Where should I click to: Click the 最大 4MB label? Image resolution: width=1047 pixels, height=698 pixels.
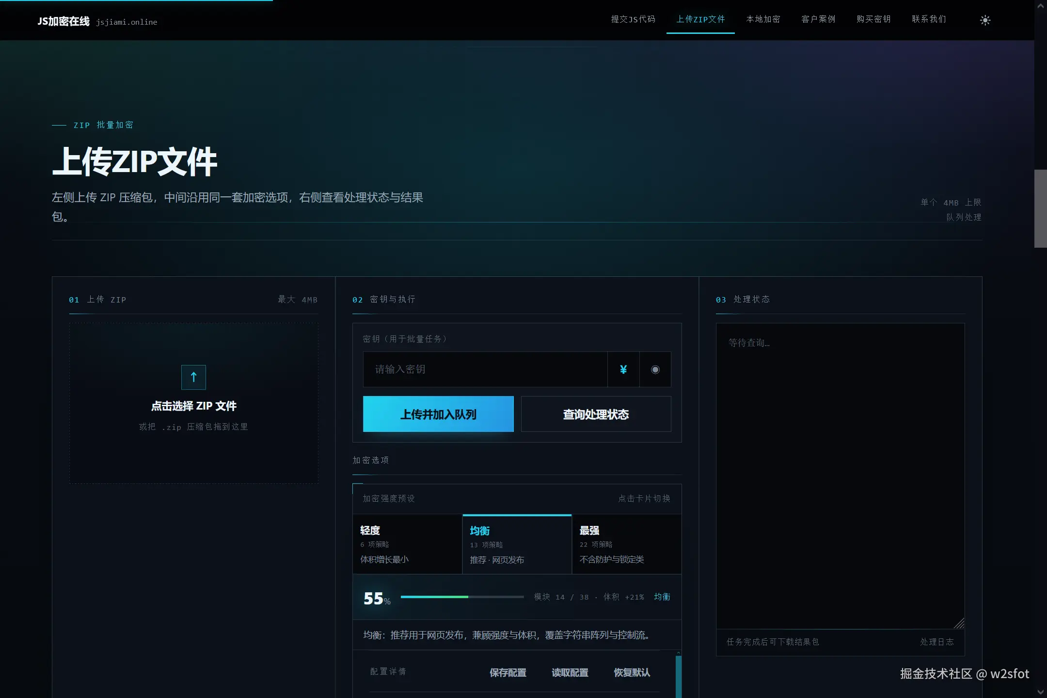coord(298,300)
